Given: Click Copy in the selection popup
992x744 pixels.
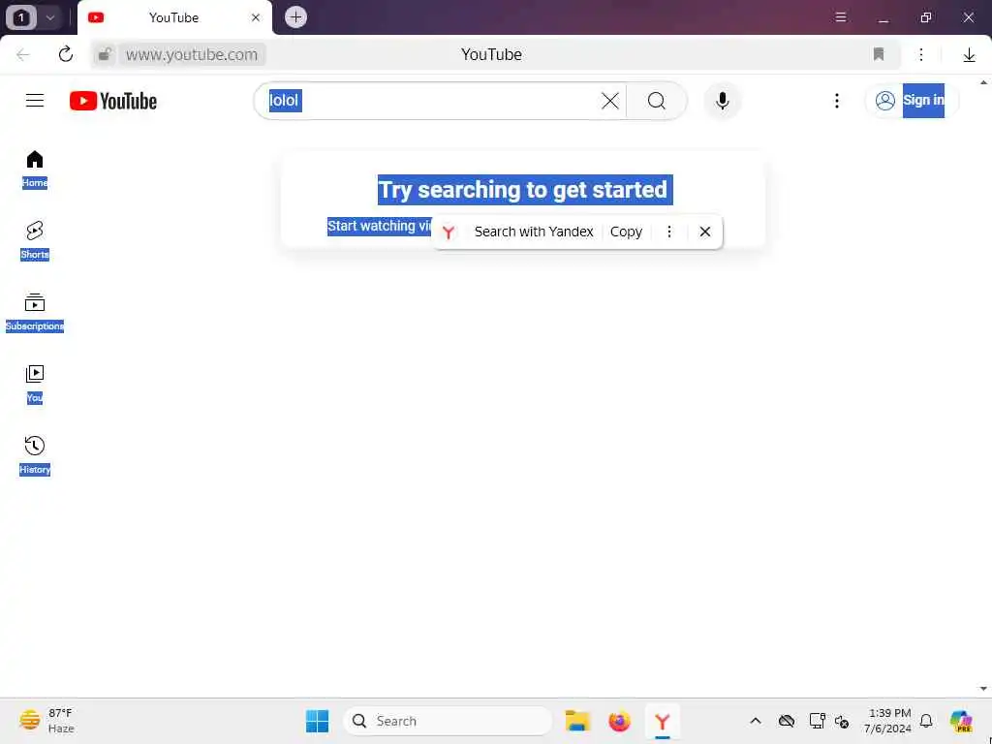Looking at the screenshot, I should click(x=626, y=232).
